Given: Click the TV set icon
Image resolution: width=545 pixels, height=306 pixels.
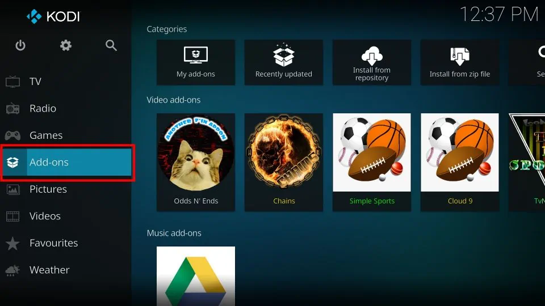Looking at the screenshot, I should click(13, 82).
